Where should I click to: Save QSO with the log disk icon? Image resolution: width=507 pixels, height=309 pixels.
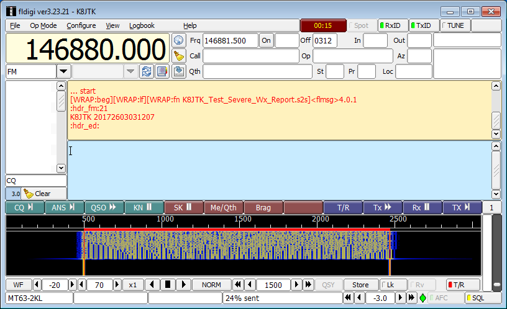point(179,71)
